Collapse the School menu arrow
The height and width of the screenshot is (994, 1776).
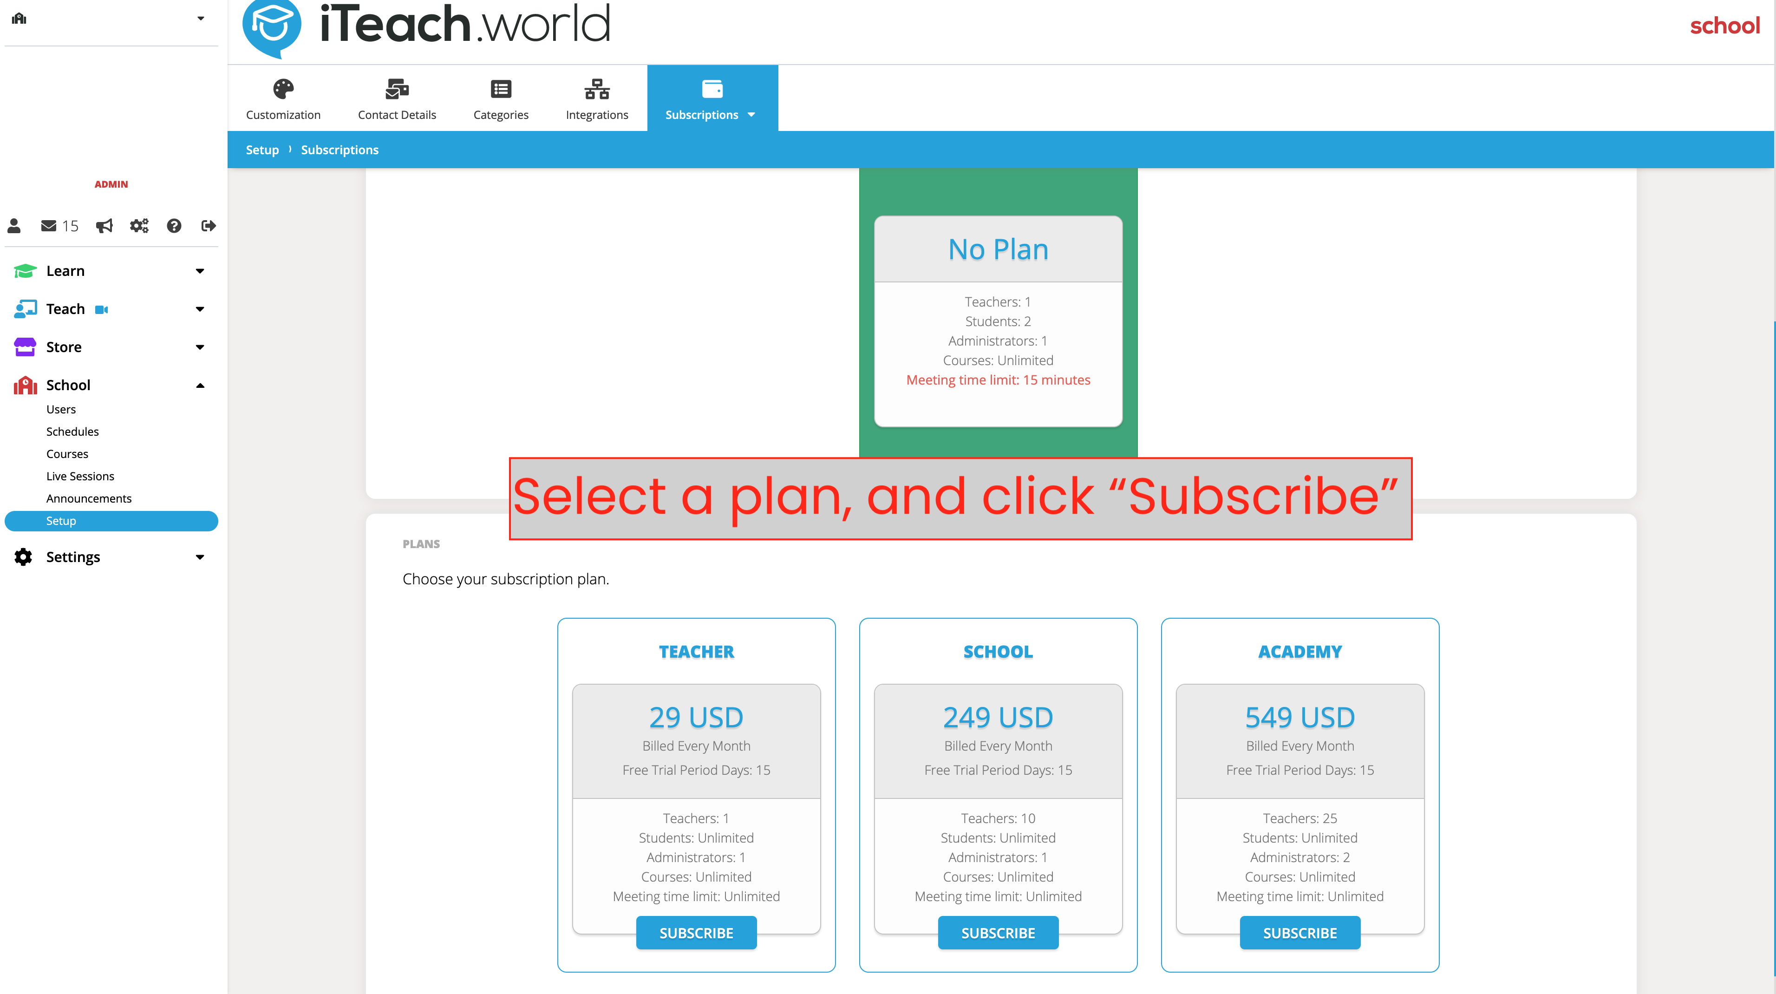coord(200,386)
